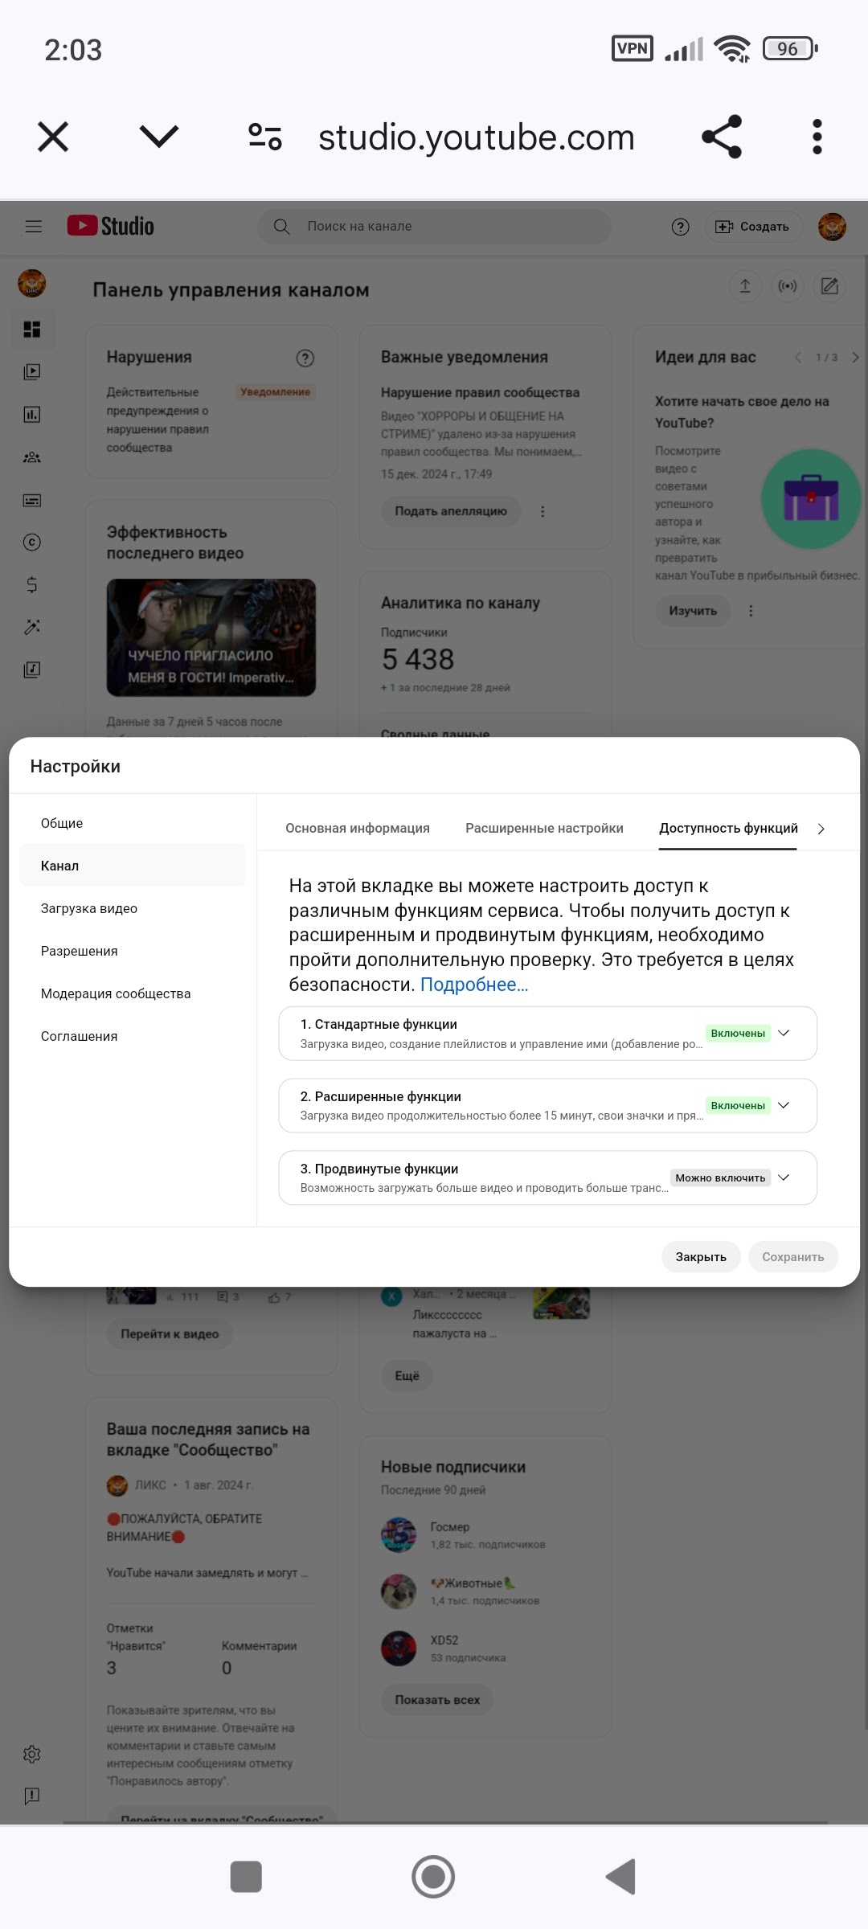Switch to the Расширенные настройки tab
Screen dimensions: 868x1929
coord(544,829)
